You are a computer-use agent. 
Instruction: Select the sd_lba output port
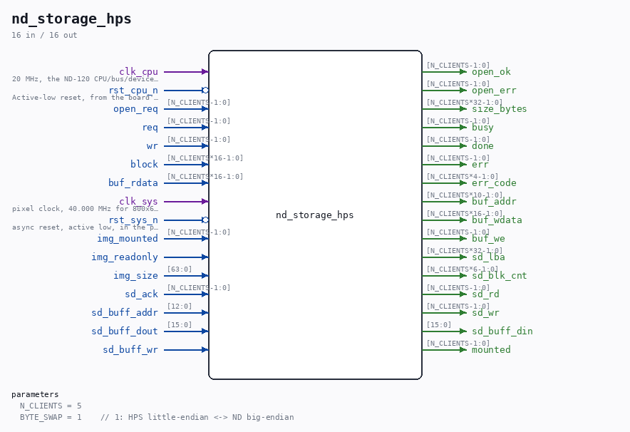pyautogui.click(x=488, y=257)
